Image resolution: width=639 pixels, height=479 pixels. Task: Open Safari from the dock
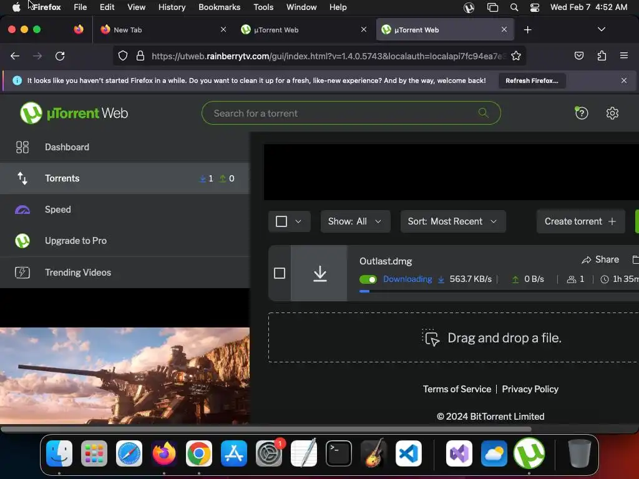[x=129, y=453]
